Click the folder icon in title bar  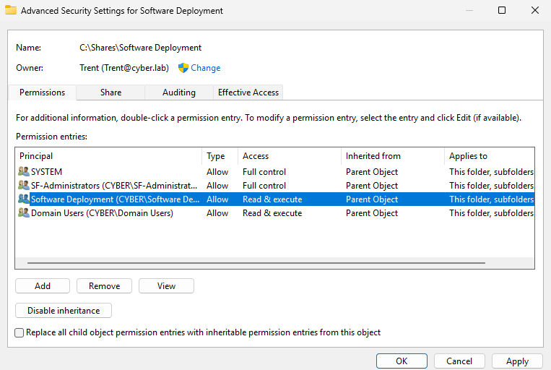coord(11,11)
